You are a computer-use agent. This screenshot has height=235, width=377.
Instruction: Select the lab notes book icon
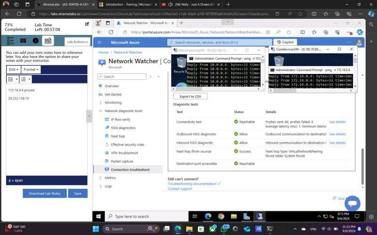point(48,41)
